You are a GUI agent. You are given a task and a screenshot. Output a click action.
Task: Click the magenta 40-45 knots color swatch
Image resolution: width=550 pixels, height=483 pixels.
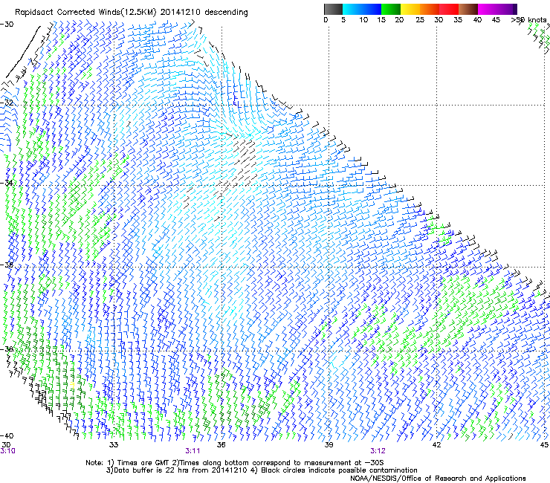pyautogui.click(x=488, y=9)
